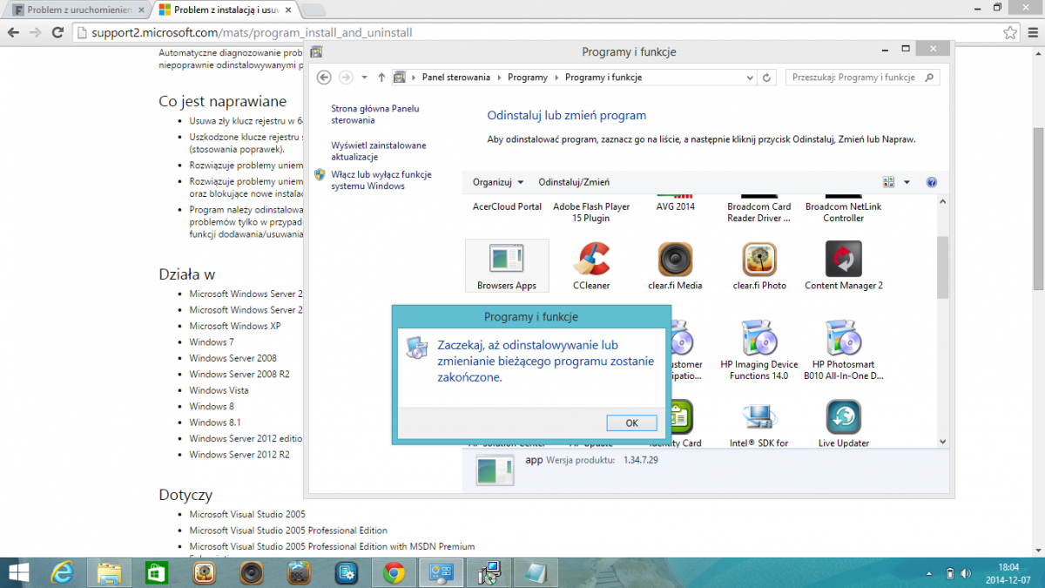
Task: Click the Windows Server 2008 R2 list item
Action: pos(239,375)
